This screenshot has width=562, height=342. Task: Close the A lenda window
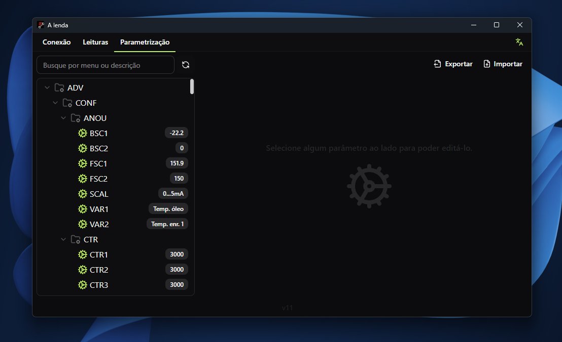click(x=520, y=25)
